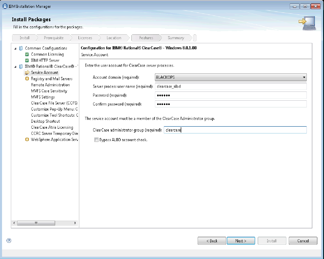Click the green check beside Common Licensing
The image size is (324, 259).
pos(27,54)
